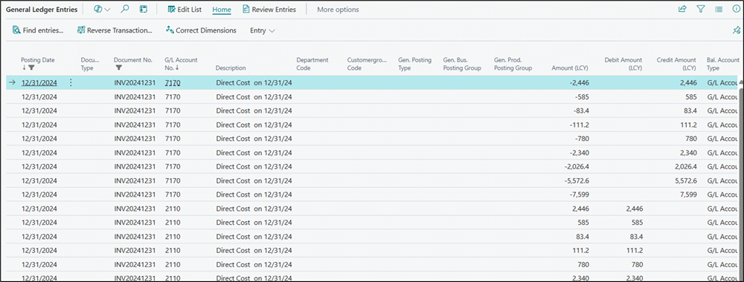Select the row arrow indicator on first row
The height and width of the screenshot is (282, 744).
[13, 83]
